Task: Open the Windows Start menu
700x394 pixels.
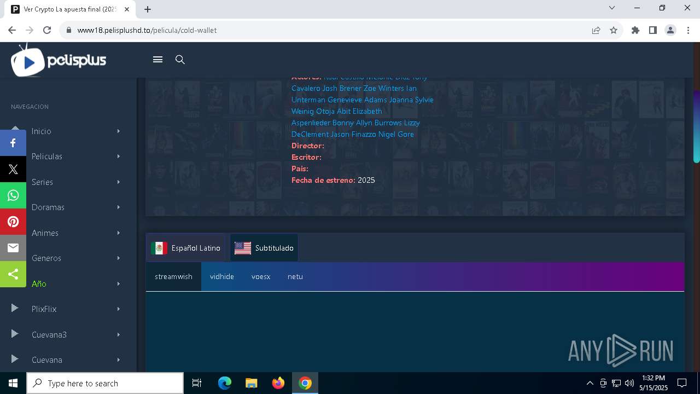Action: click(x=13, y=383)
